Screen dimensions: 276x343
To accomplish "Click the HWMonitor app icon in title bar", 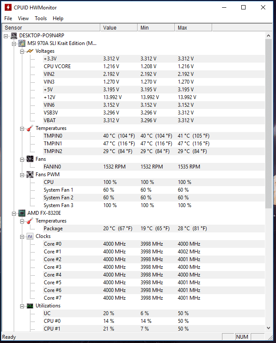I will click(x=8, y=7).
